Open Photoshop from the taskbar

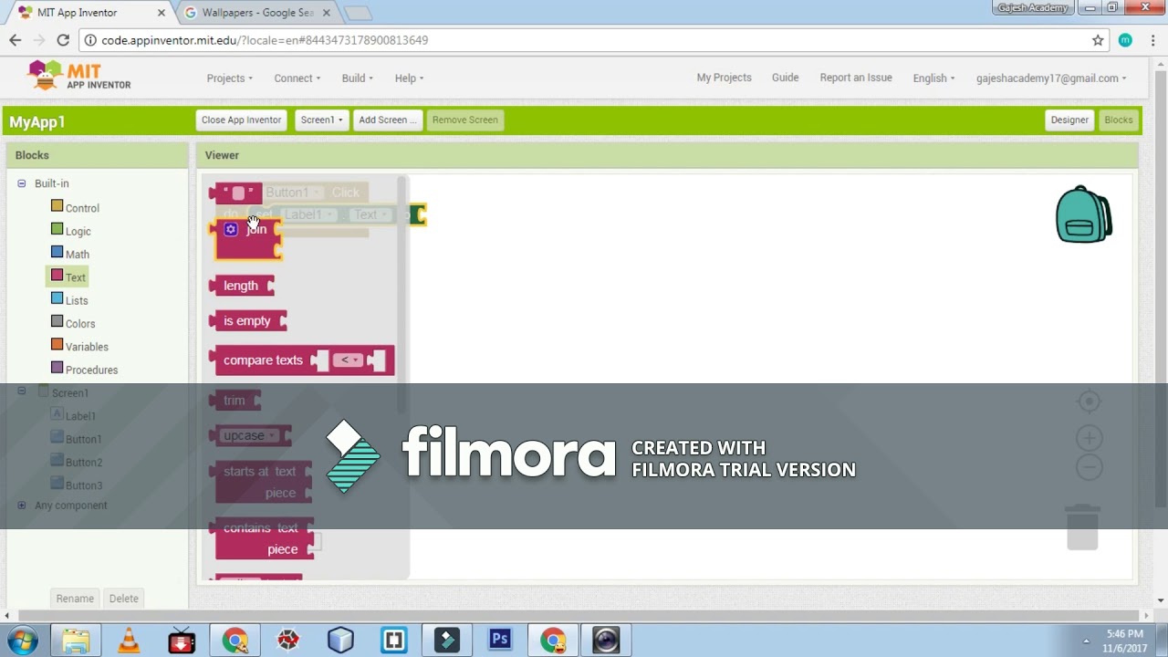[500, 640]
